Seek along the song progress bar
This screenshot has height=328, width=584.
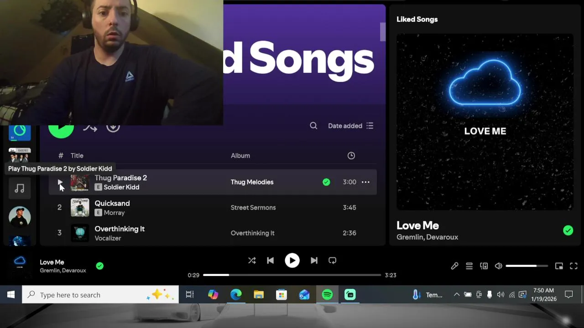(292, 275)
